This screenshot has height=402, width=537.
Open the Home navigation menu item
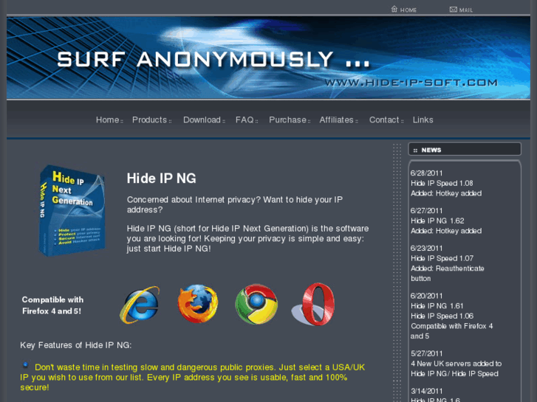click(108, 120)
